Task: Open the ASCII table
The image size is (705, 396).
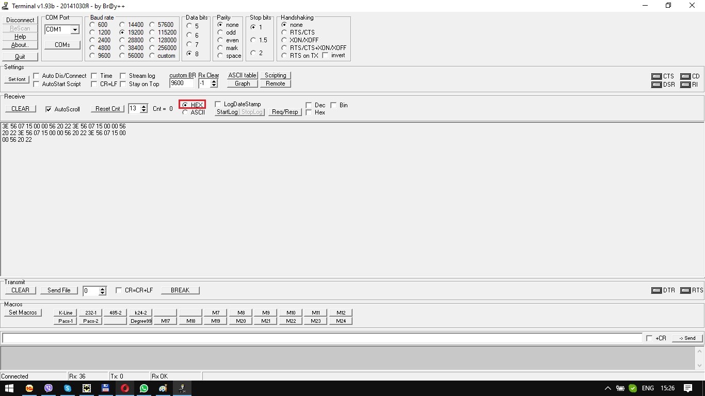Action: click(242, 75)
